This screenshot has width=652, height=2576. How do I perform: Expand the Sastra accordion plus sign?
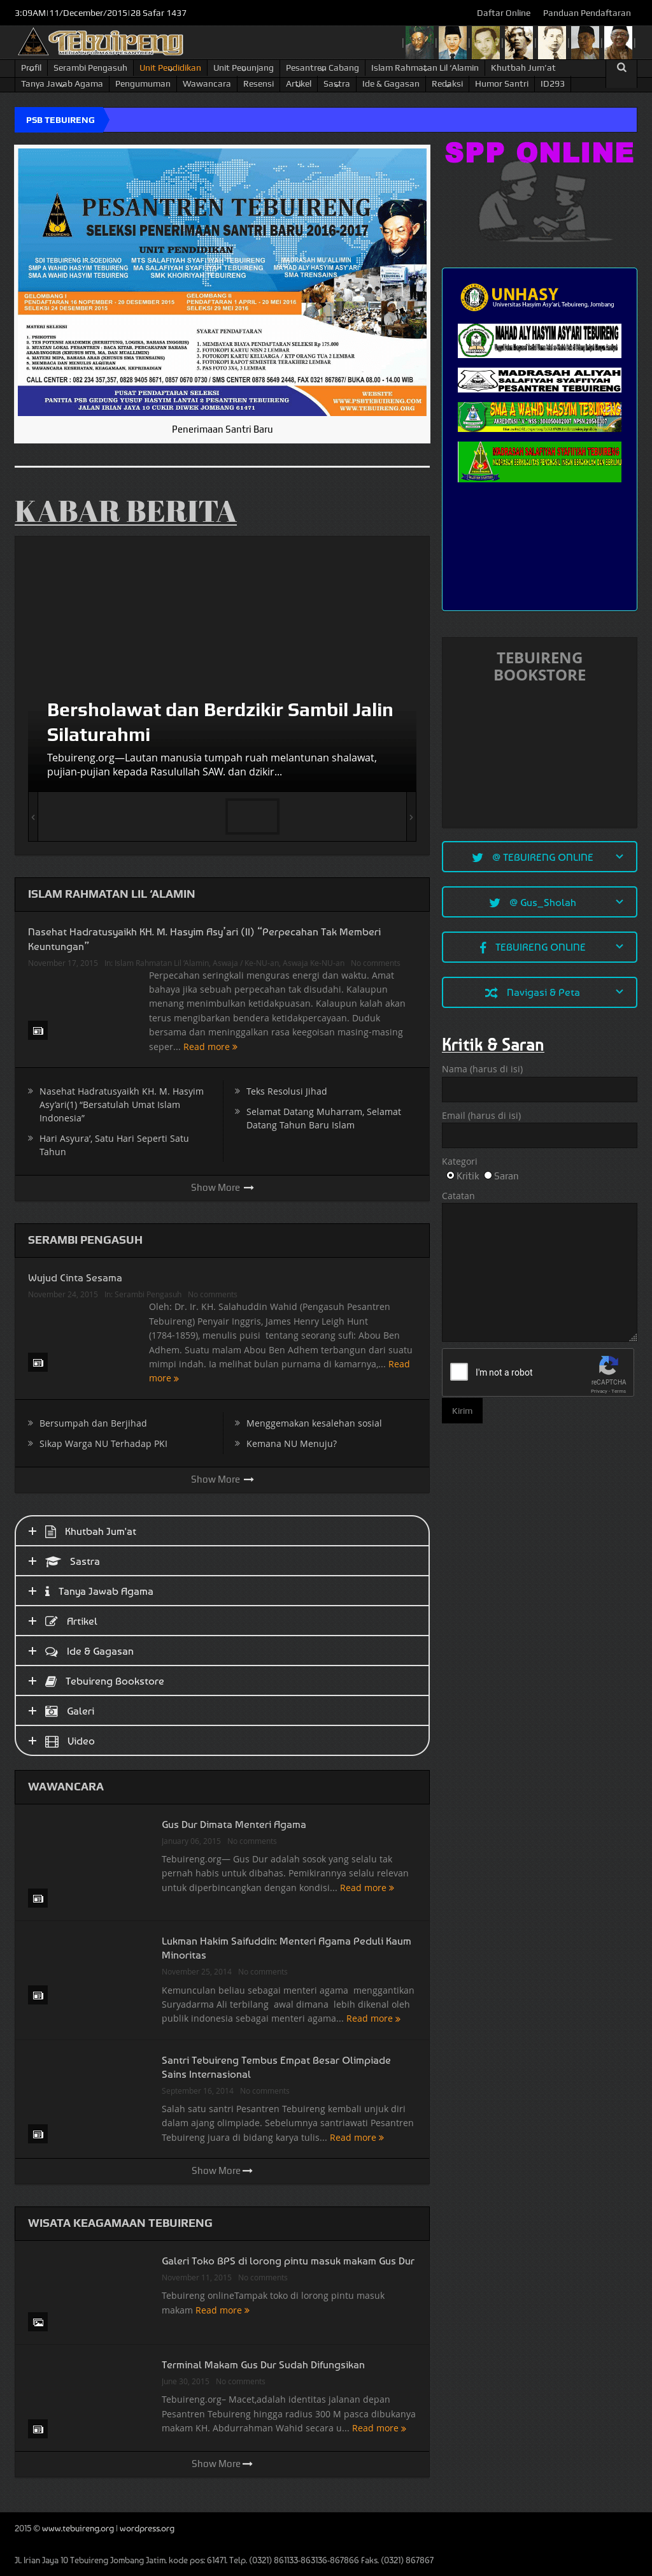click(32, 1561)
